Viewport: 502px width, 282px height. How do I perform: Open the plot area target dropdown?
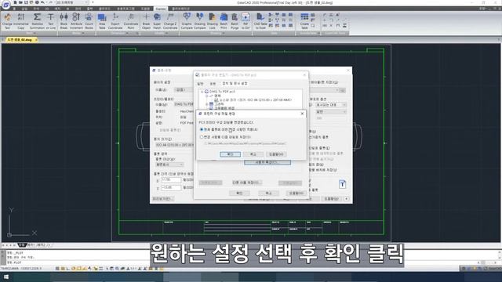click(x=169, y=164)
